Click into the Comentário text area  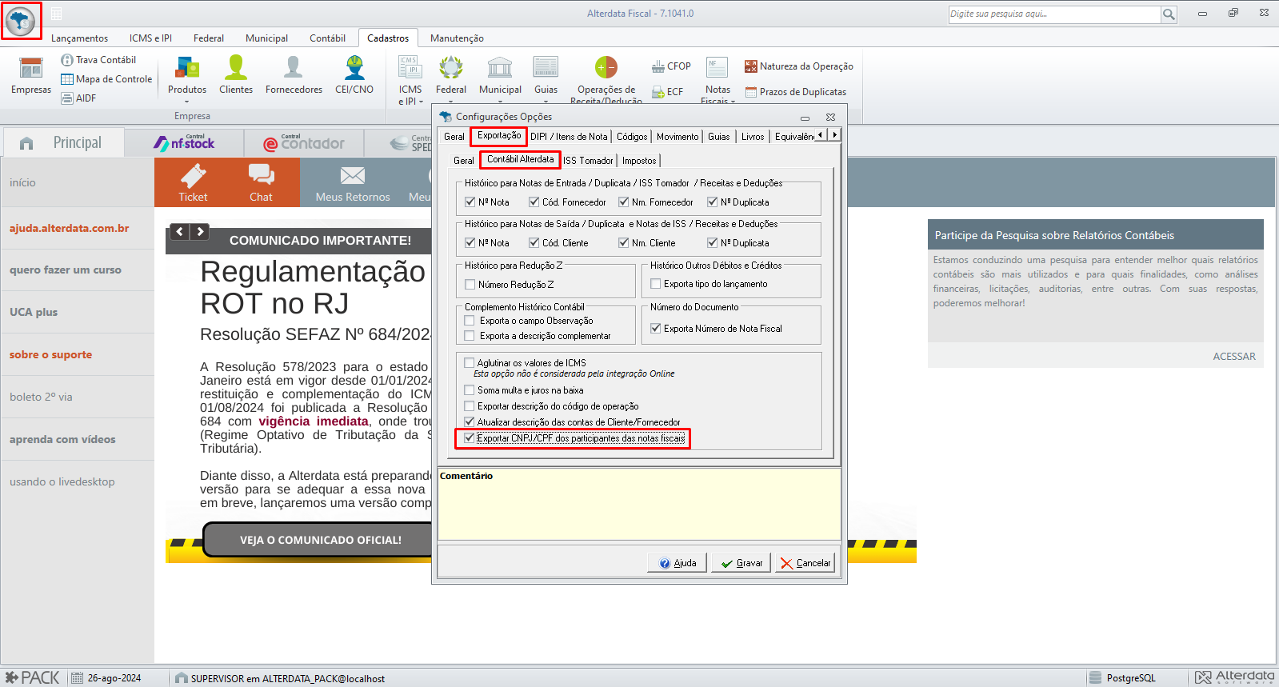tap(639, 504)
